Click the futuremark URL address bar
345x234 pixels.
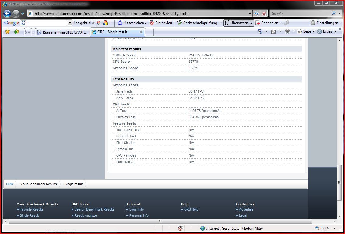pyautogui.click(x=140, y=14)
